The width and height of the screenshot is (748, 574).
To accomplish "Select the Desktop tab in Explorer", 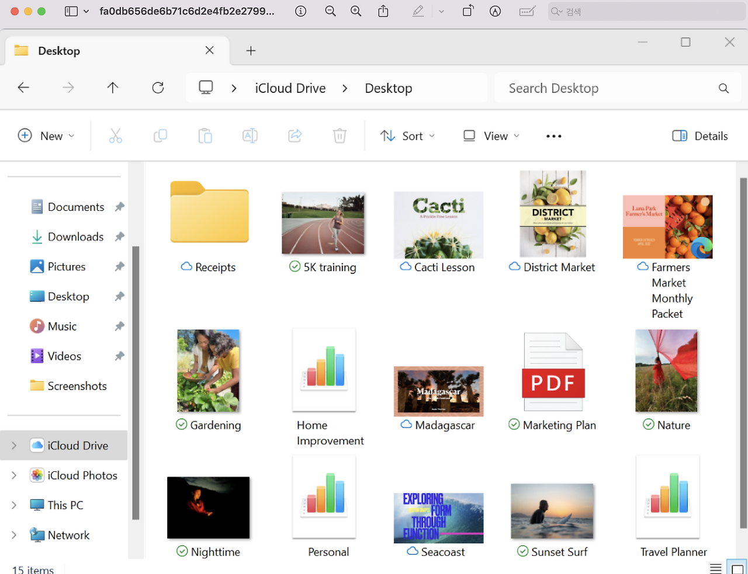I will click(117, 51).
